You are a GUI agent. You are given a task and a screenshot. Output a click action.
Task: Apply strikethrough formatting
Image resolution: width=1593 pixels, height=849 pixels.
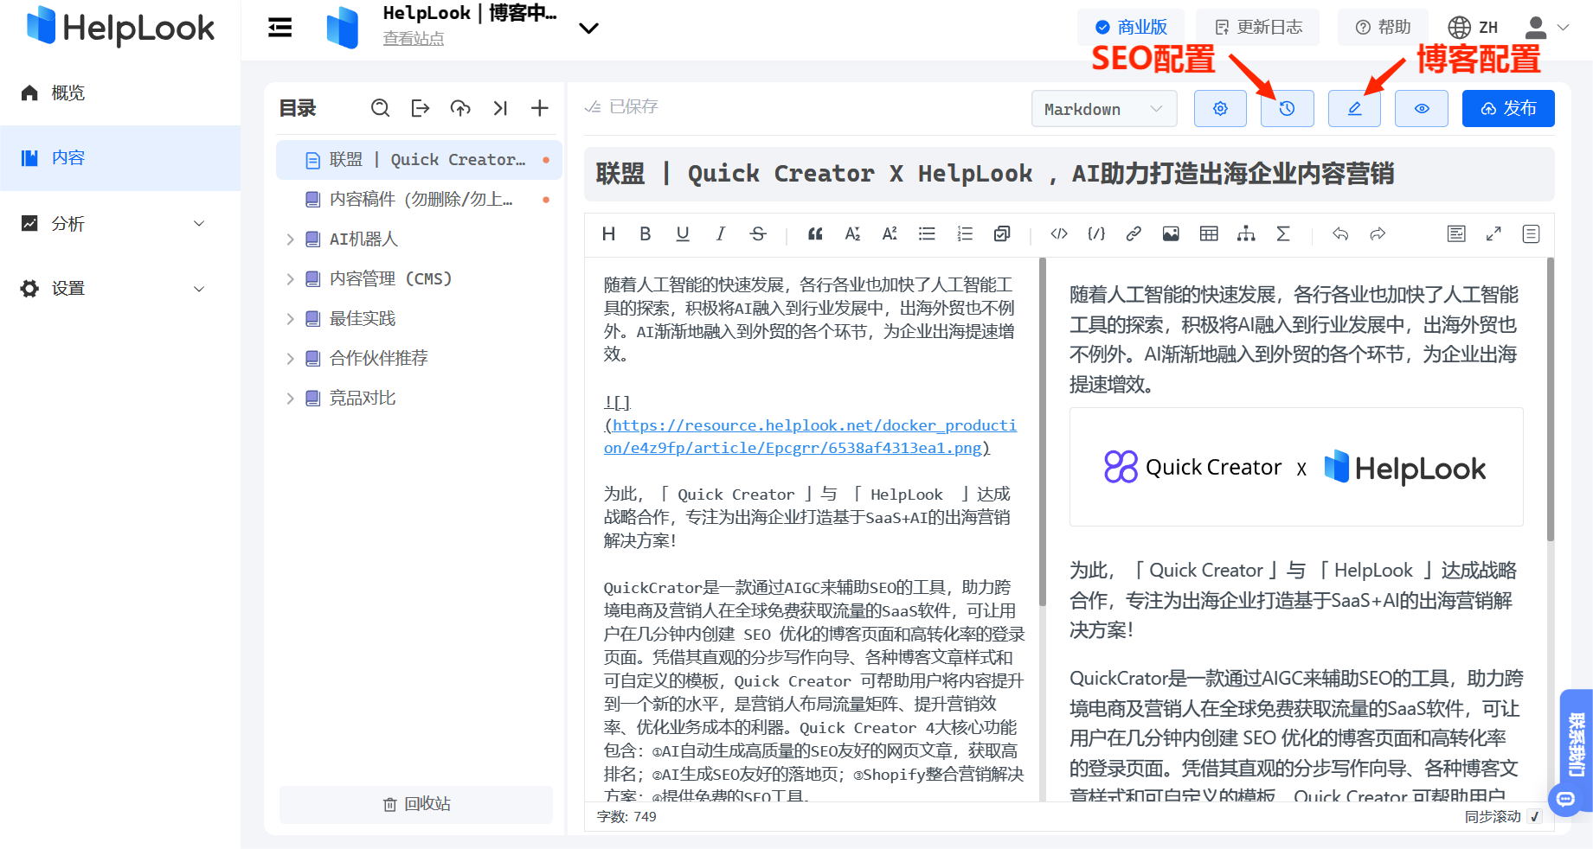tap(758, 233)
